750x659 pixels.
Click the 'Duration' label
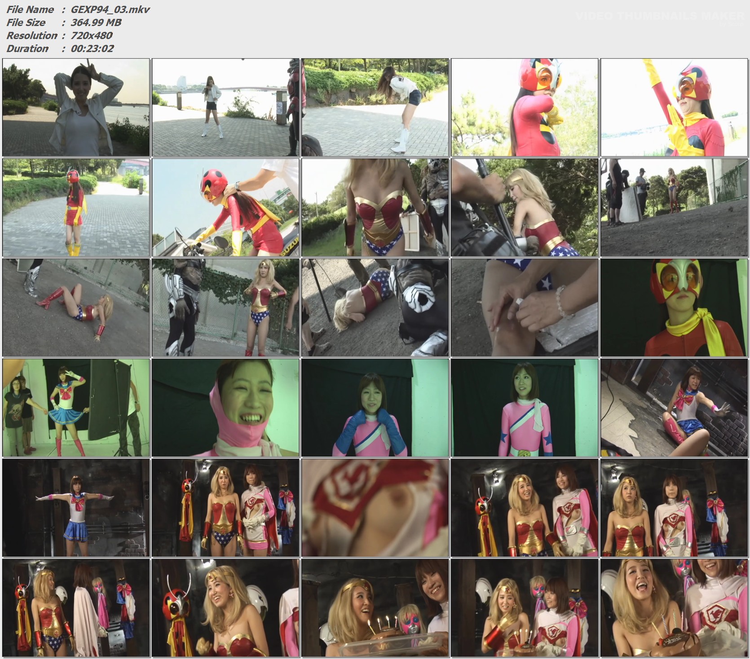click(x=27, y=48)
